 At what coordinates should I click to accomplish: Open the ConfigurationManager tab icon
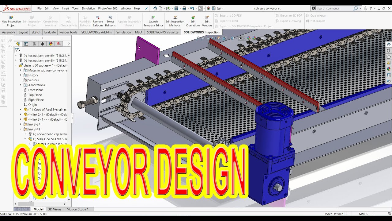[x=34, y=44]
